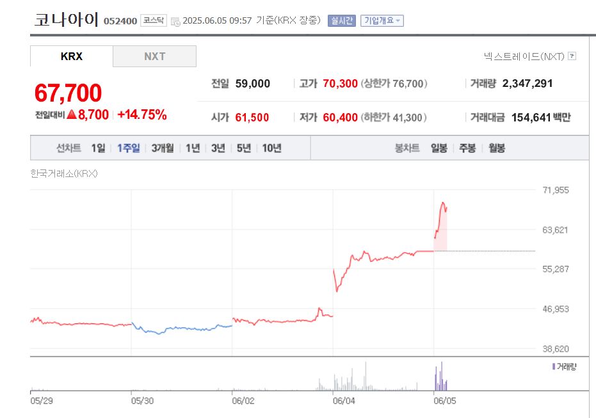Toggle the 실시간 realtime button

click(x=342, y=20)
